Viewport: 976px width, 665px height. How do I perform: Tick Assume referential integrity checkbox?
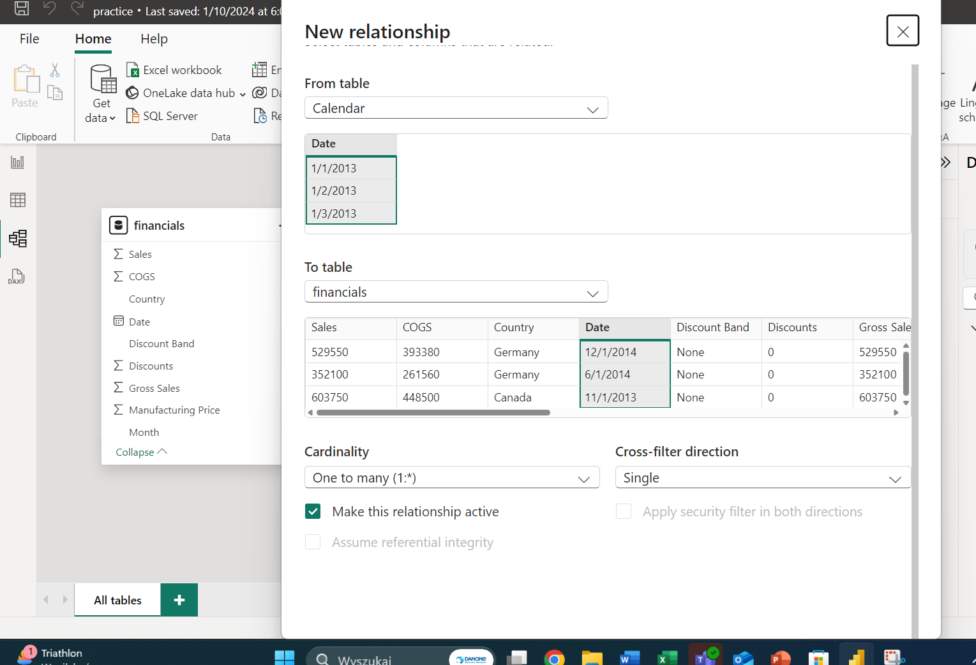click(313, 542)
